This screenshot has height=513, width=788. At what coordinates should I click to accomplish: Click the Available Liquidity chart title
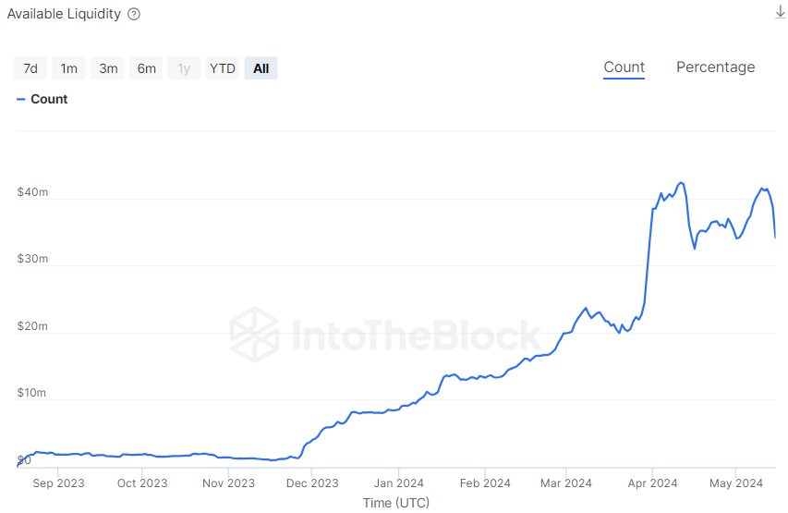tap(64, 14)
